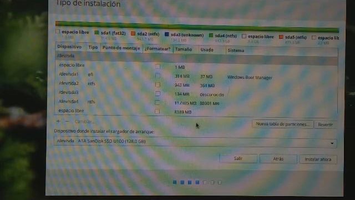Open the boot loader device dropdown

click(195, 142)
